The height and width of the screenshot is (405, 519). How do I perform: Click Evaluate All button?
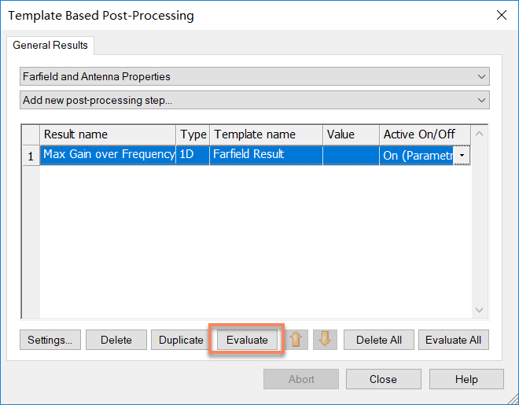(454, 340)
